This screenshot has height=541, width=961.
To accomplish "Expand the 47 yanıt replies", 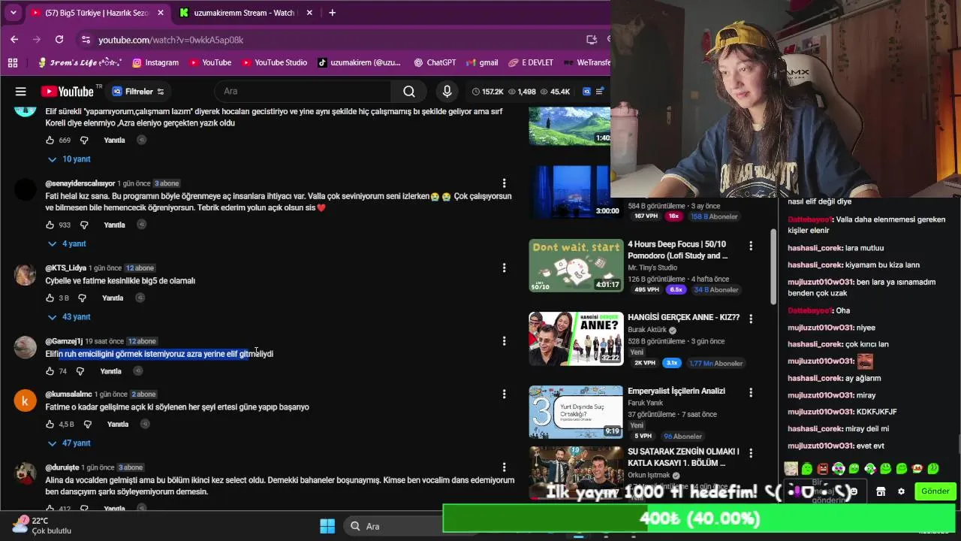I will point(69,443).
